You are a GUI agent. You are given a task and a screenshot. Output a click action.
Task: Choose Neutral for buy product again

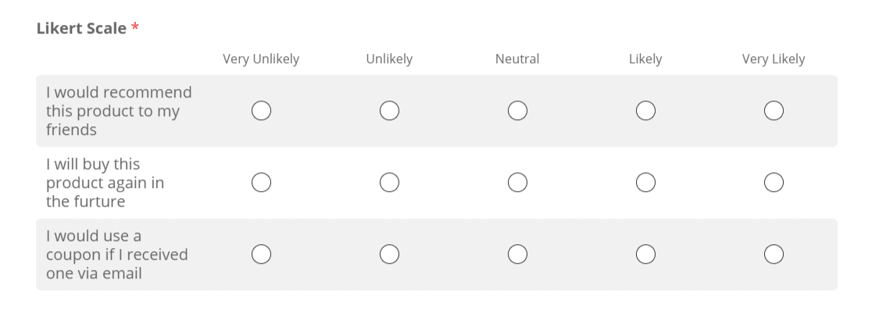(517, 183)
